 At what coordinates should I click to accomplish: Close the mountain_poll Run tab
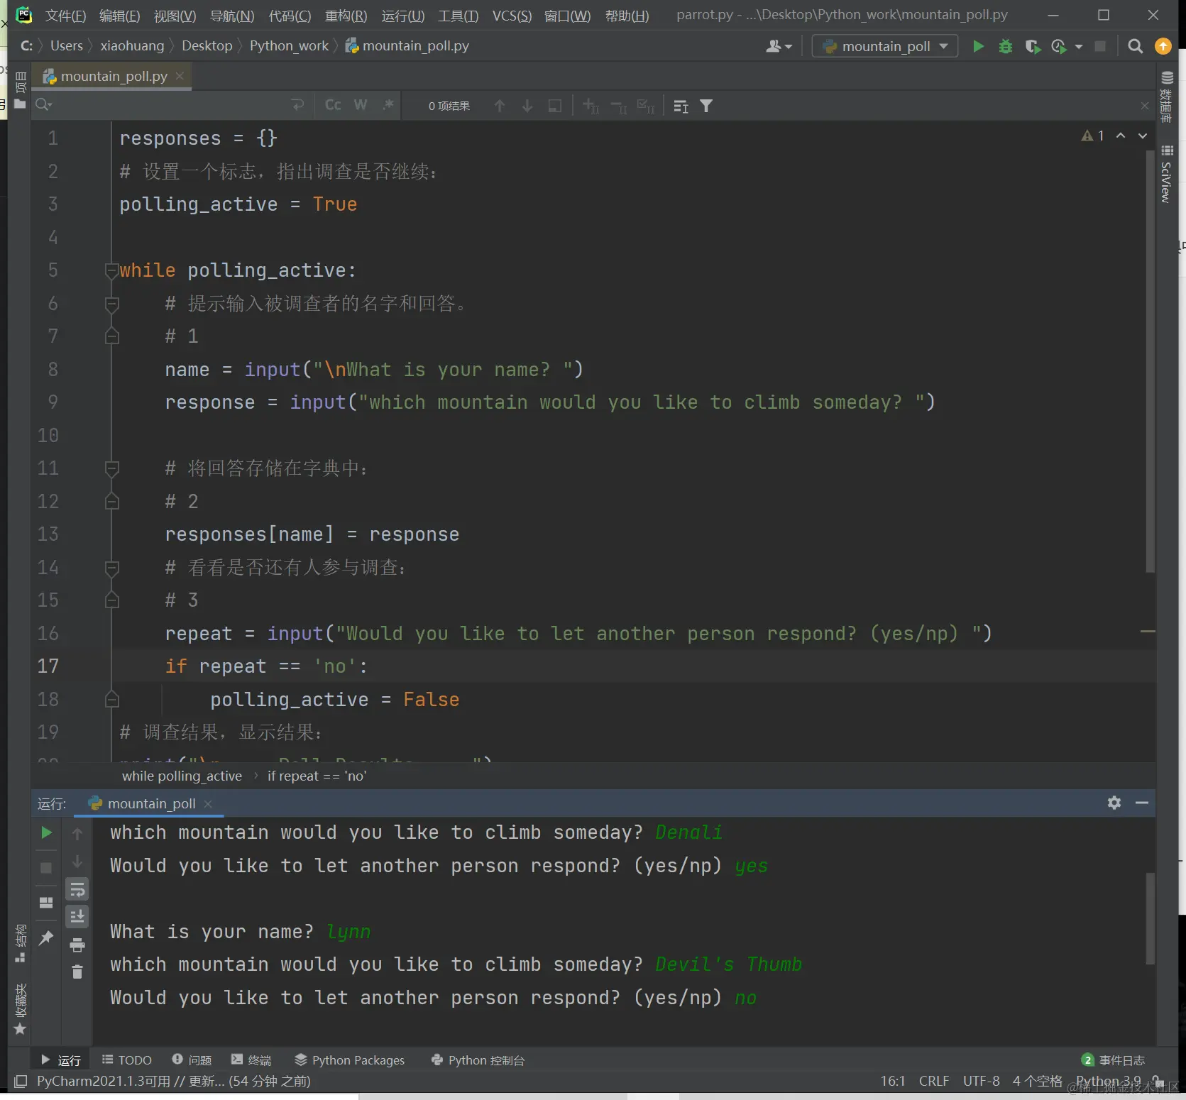208,803
